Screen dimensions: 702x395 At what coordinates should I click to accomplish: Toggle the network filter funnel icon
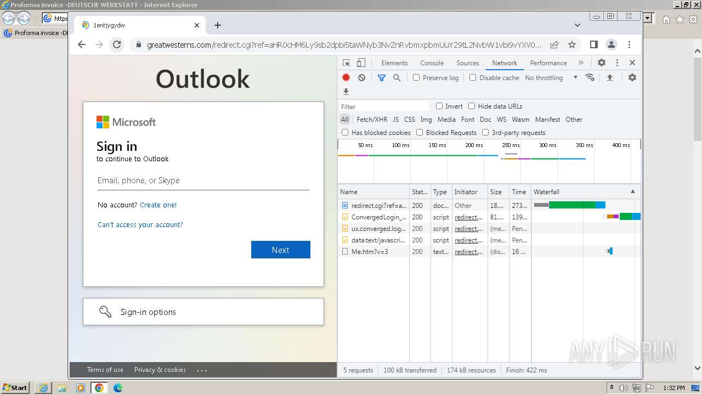coord(382,77)
